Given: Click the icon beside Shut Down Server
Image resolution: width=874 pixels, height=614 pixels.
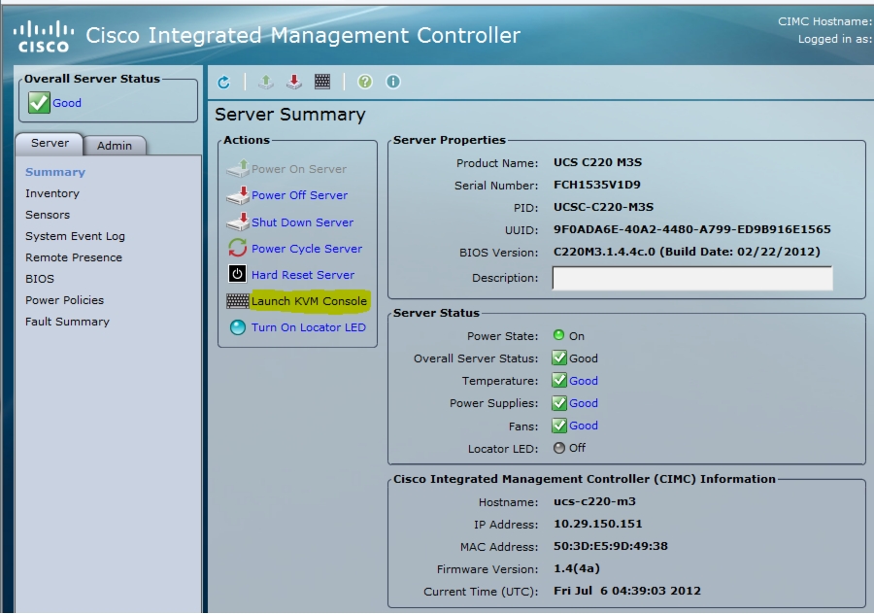Looking at the screenshot, I should [238, 222].
